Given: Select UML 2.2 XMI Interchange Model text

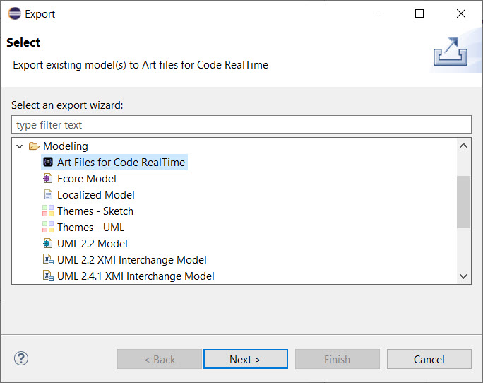Looking at the screenshot, I should (x=132, y=260).
